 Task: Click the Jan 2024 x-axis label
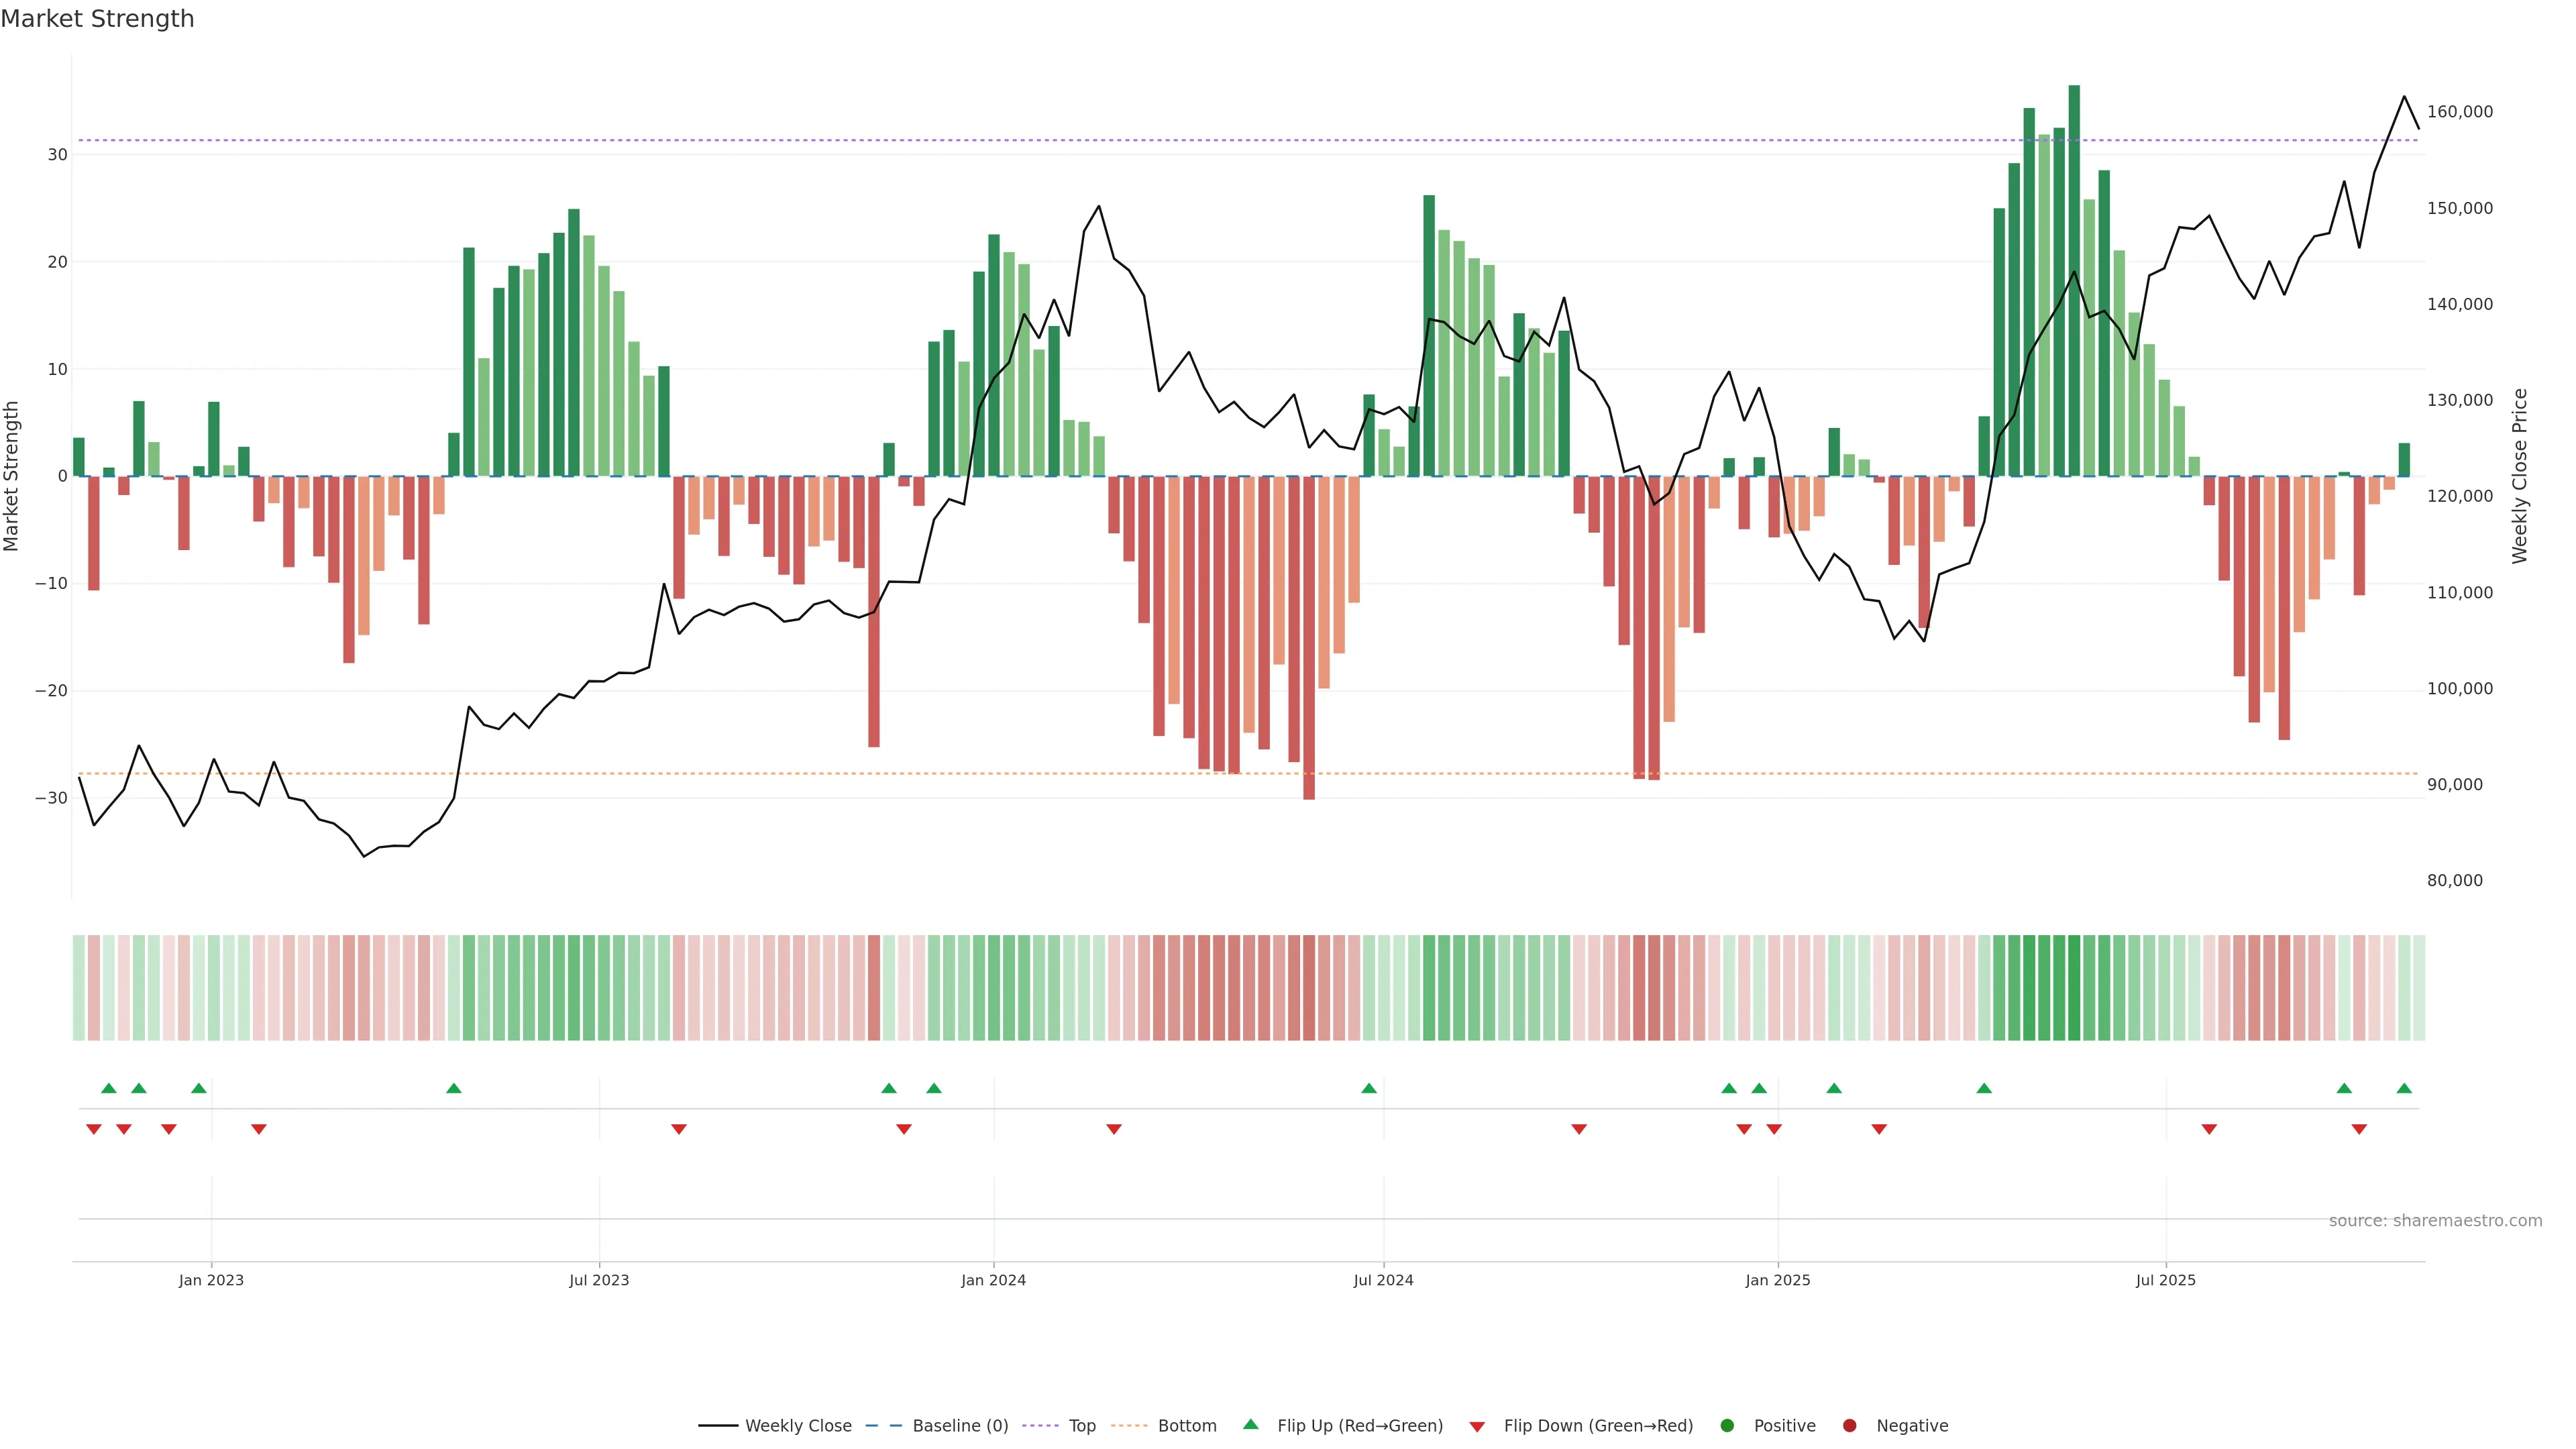click(x=993, y=1280)
